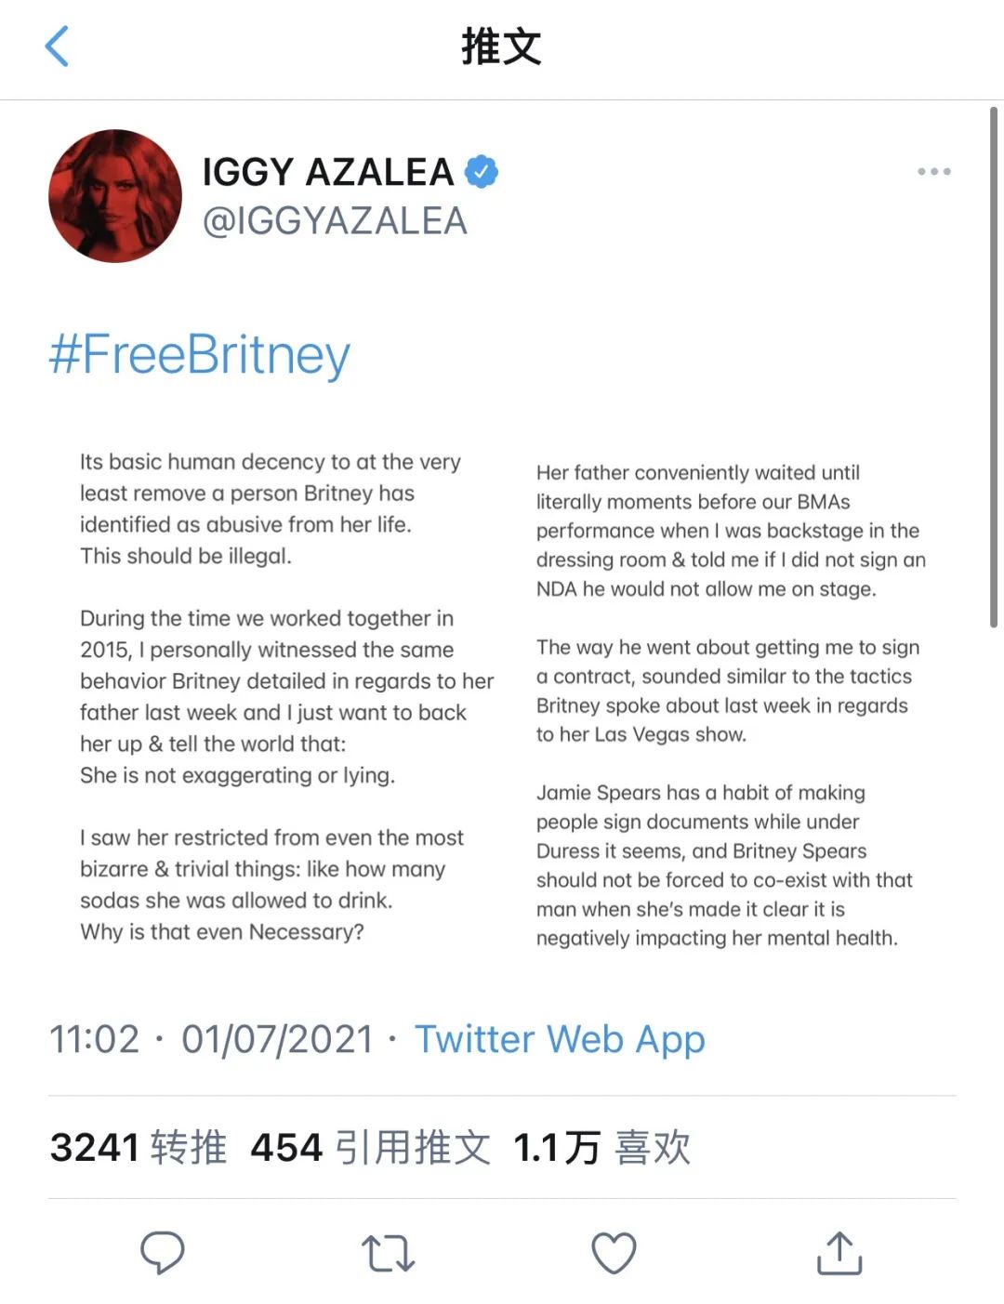
Task: Tap the @IGGYAZALEA handle
Action: click(335, 221)
